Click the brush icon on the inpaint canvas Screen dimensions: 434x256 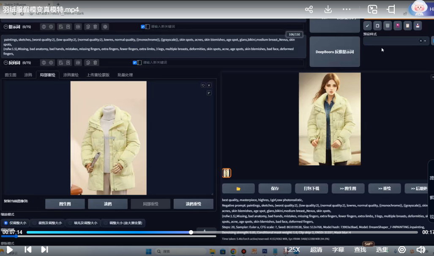click(x=209, y=93)
